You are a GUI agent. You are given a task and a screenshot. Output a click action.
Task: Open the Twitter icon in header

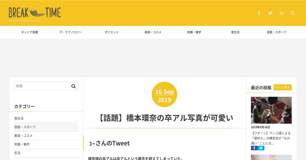[x=270, y=13]
